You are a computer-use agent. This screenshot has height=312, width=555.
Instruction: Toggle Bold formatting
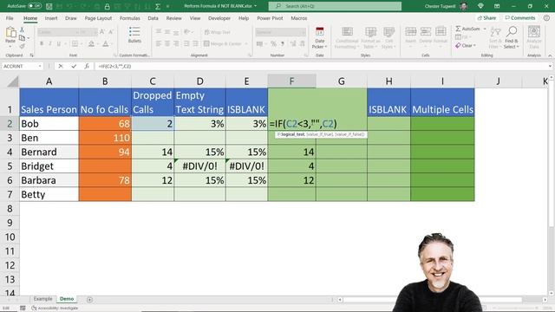click(42, 44)
